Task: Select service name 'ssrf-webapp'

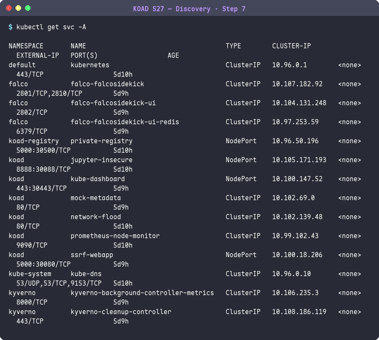Action: point(92,255)
